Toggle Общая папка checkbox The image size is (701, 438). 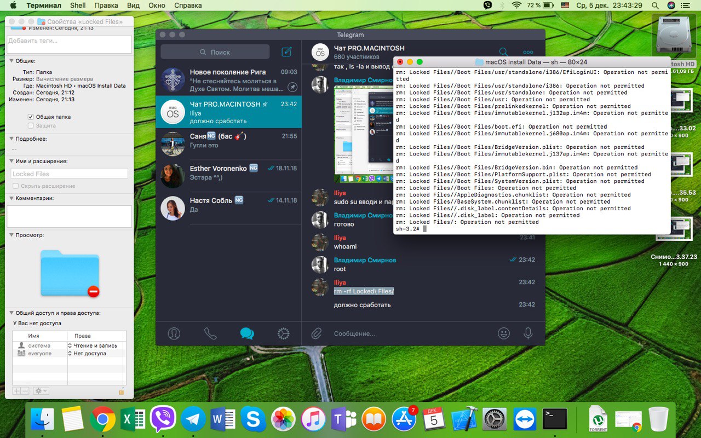[31, 117]
